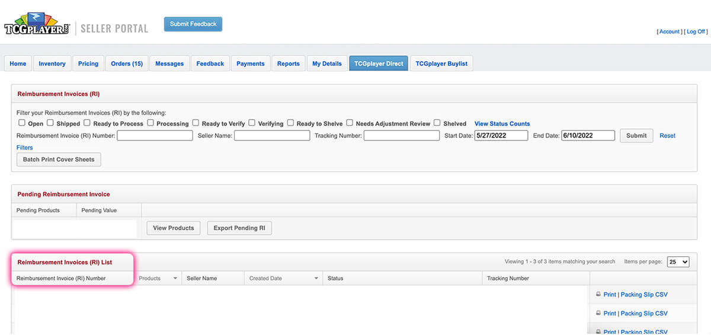Click Batch Print Cover Sheets button

click(59, 159)
